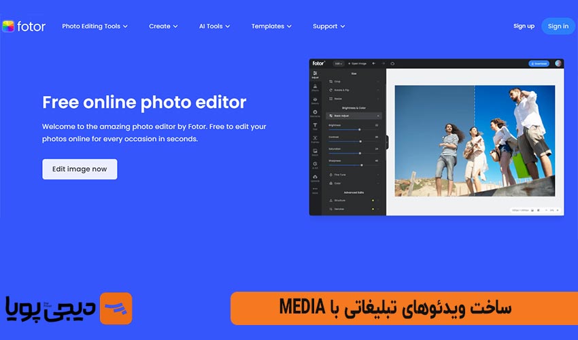The height and width of the screenshot is (340, 578).
Task: Select the Adjust tool in editor sidebar
Action: pos(315,75)
